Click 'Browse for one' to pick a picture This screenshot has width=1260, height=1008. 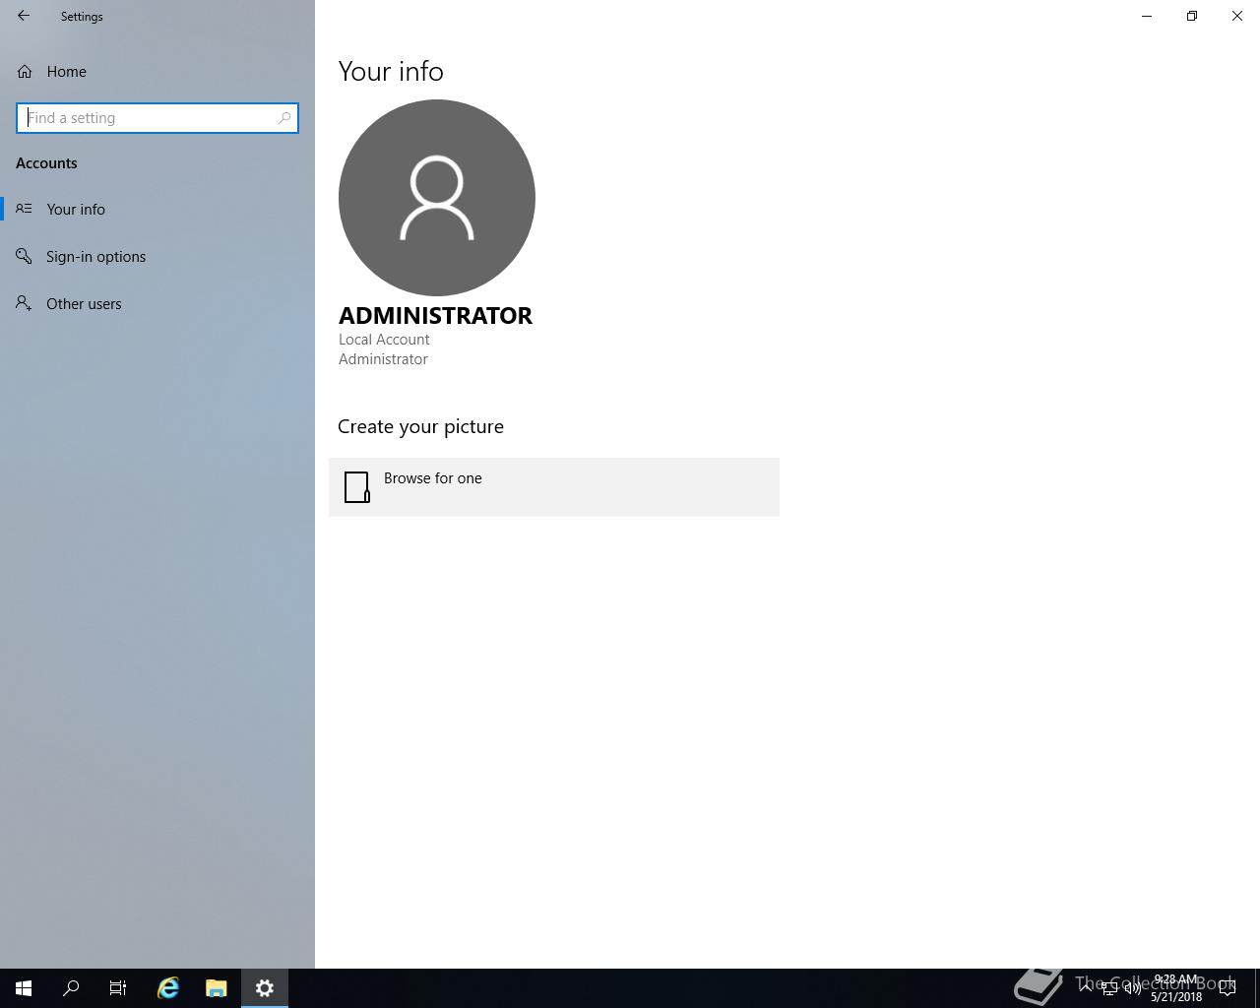coord(554,486)
